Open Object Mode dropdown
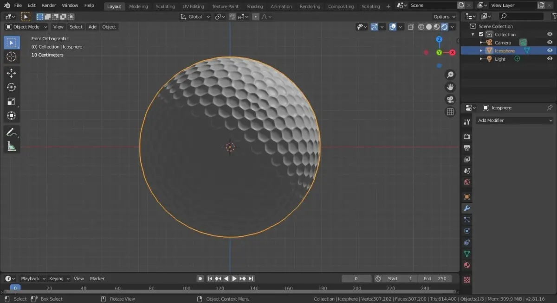The width and height of the screenshot is (557, 303). (x=26, y=27)
